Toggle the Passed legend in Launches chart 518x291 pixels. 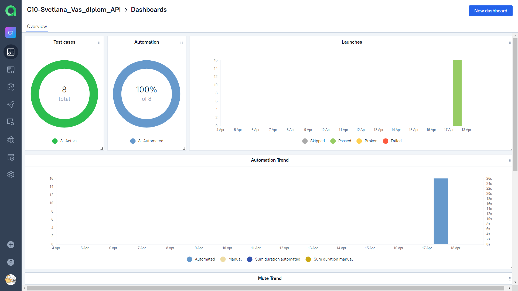(x=341, y=141)
